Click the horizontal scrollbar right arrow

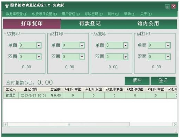[x=175, y=124]
